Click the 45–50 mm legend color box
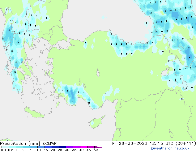Screen dimensions: 196x151 pos(91,147)
